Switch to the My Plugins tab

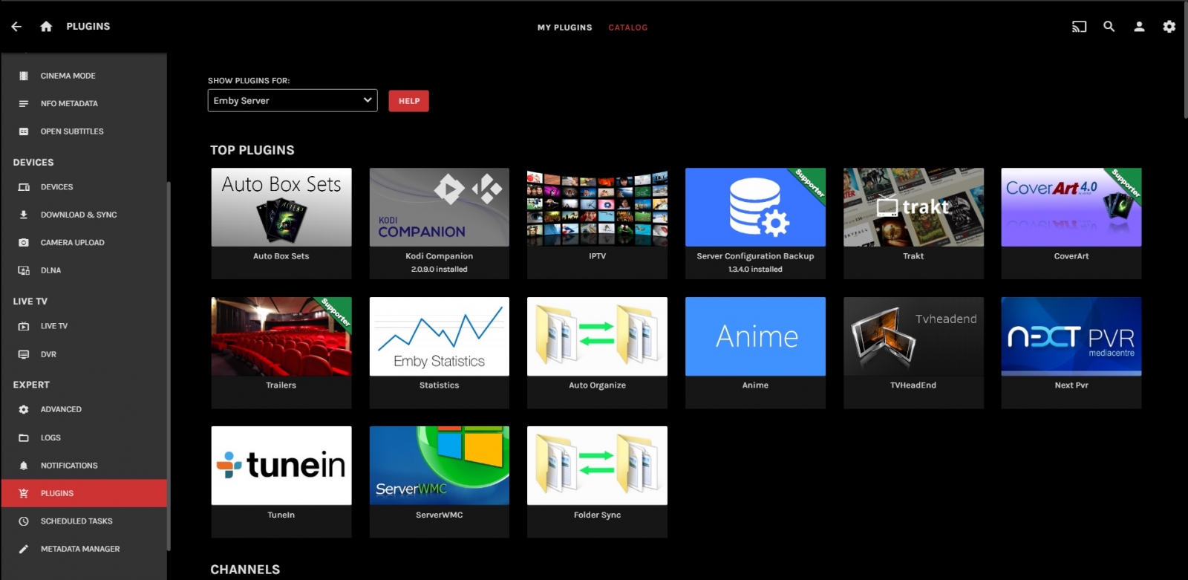pos(565,27)
